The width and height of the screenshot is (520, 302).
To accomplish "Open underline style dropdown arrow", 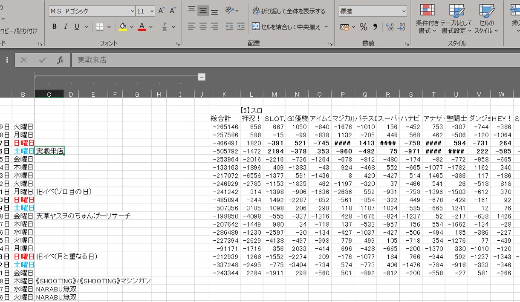I will [x=87, y=27].
